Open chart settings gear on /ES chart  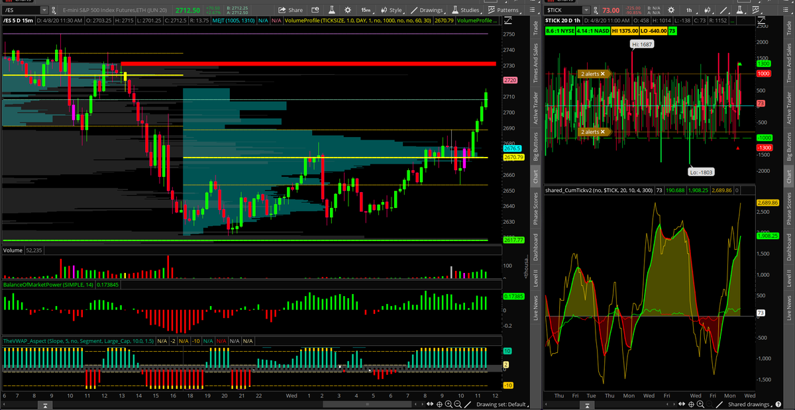(348, 10)
